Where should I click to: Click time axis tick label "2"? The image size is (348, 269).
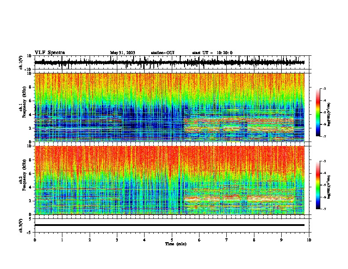[90, 240]
